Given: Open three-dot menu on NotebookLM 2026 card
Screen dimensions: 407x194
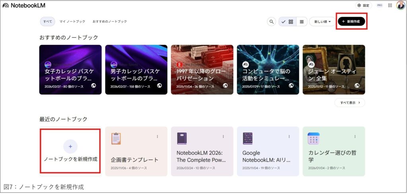Looking at the screenshot, I should pos(223,137).
